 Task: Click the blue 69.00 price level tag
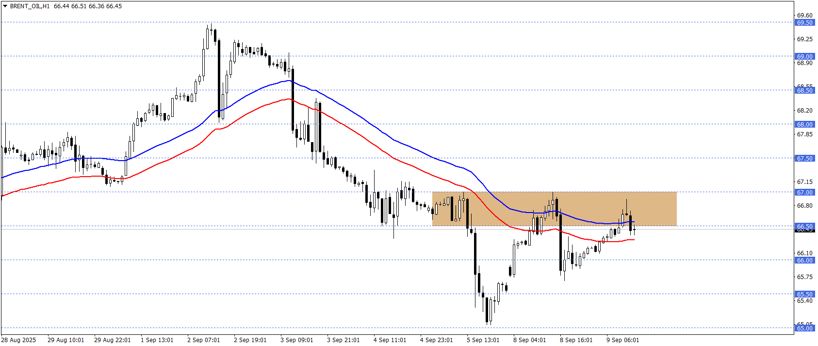point(804,57)
